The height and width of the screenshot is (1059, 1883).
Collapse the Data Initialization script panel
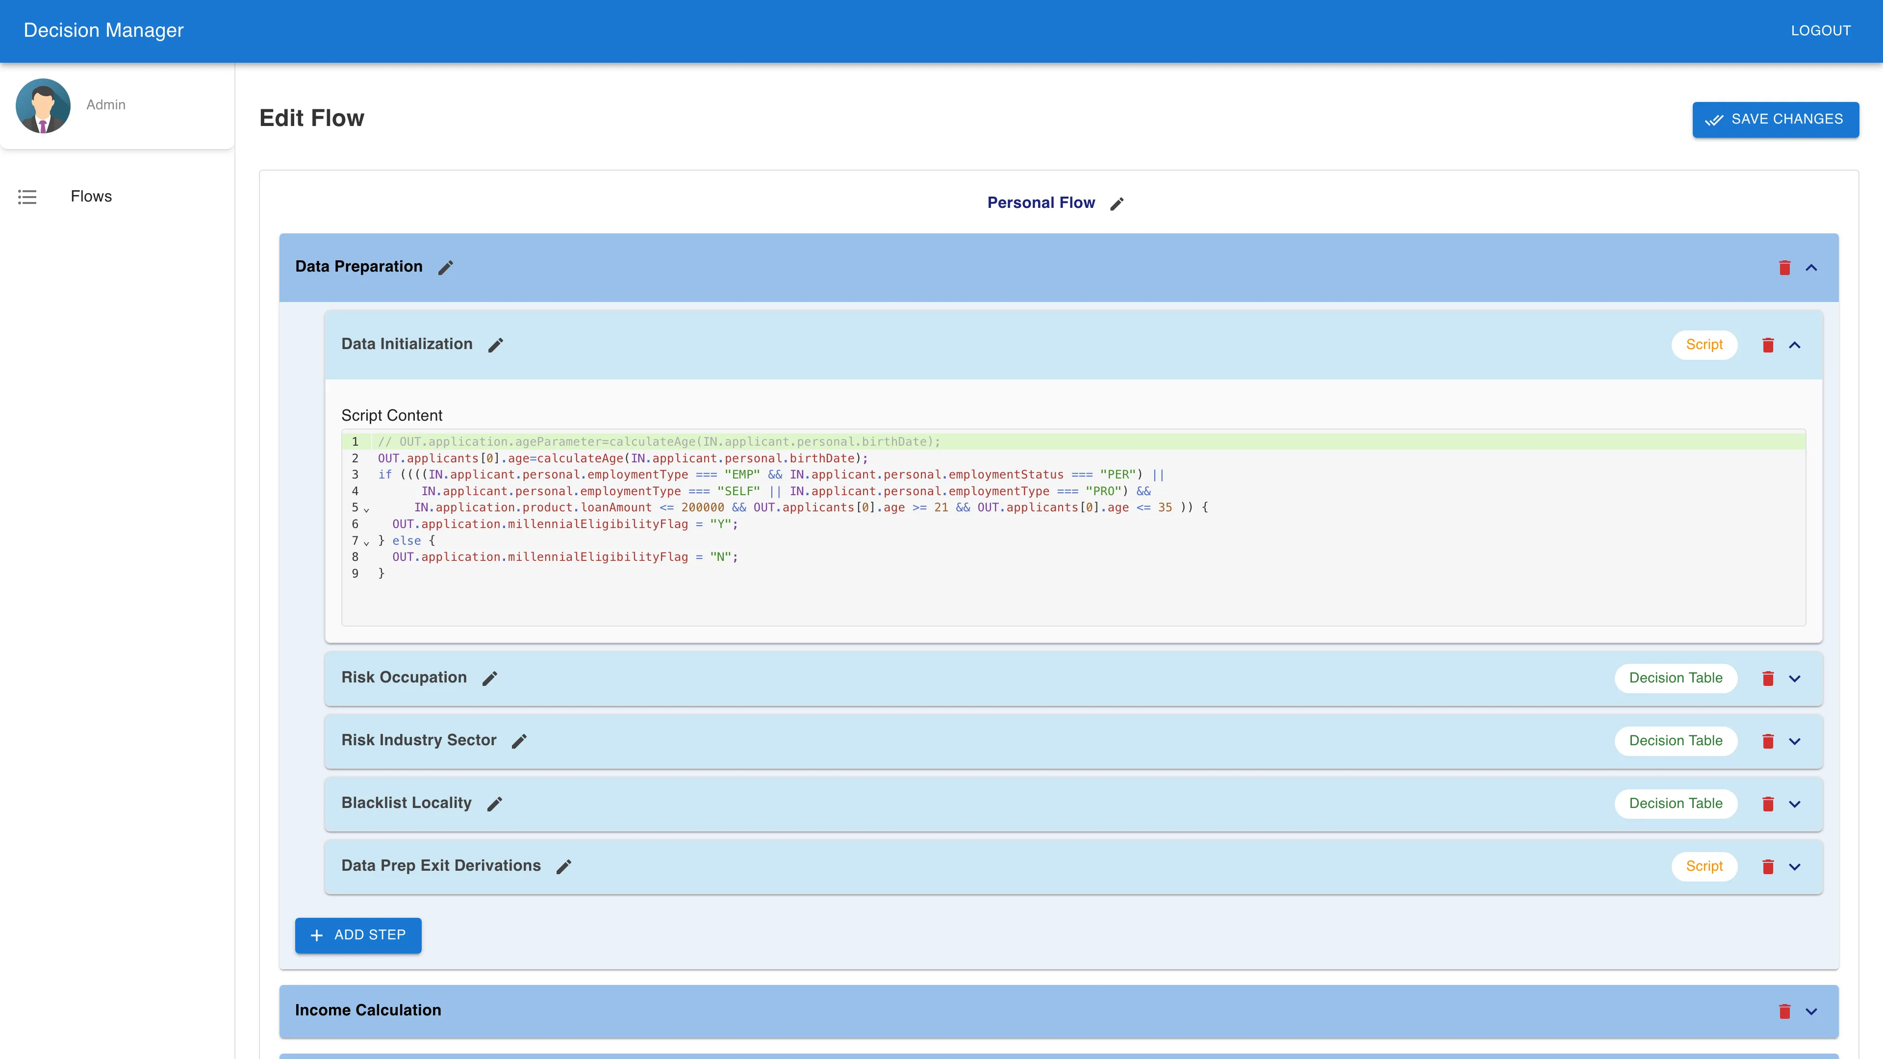coord(1795,345)
